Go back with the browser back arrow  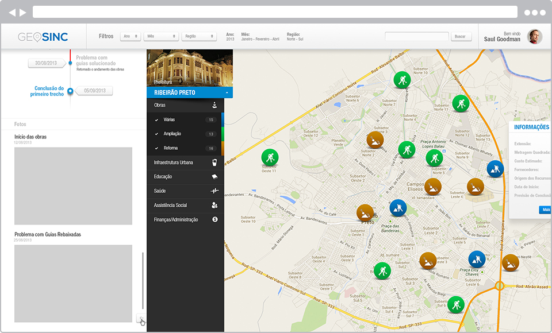(x=12, y=13)
